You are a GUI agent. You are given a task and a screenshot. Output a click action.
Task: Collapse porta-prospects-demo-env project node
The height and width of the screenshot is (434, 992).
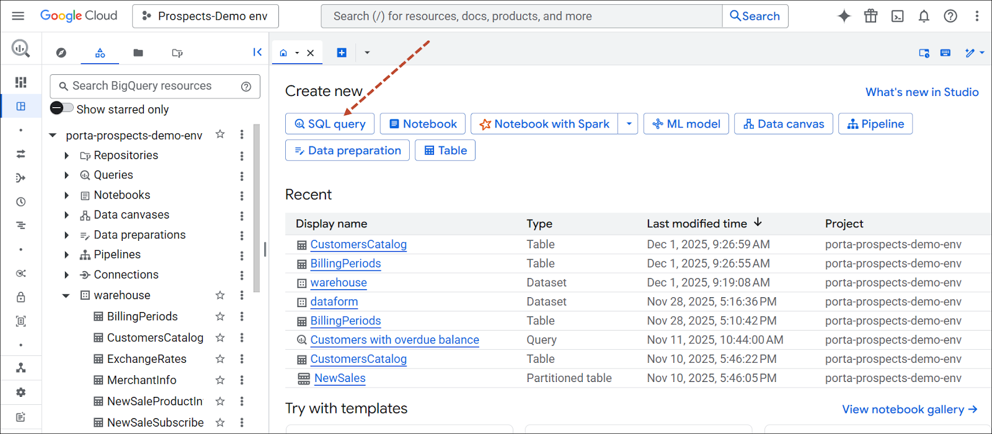coord(53,135)
